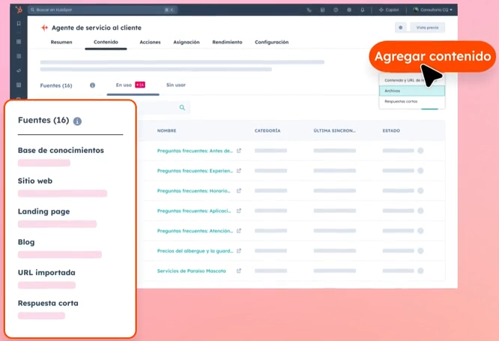Toggle status circle for Servicios de Paraíso Mascota
The height and width of the screenshot is (341, 499).
tap(420, 271)
